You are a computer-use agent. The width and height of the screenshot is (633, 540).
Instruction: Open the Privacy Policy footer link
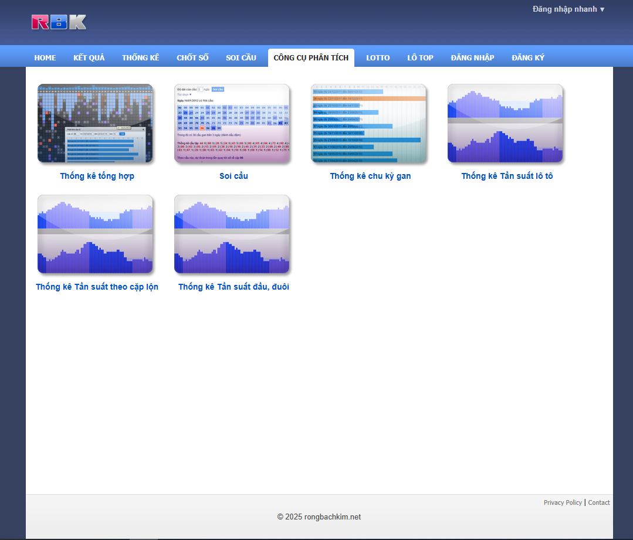562,502
